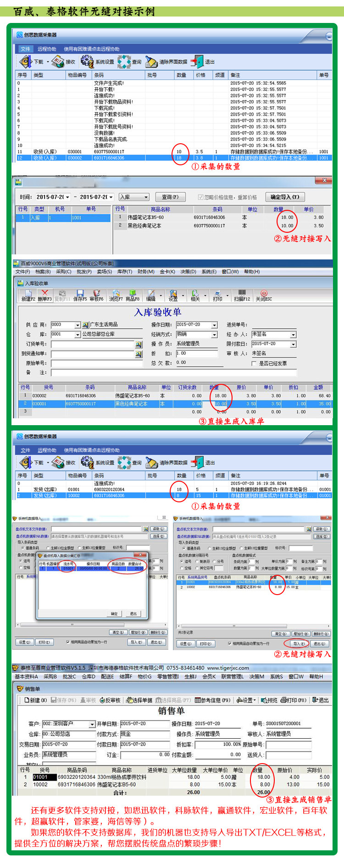Click 保存F5 floppy disk icon

click(80, 293)
